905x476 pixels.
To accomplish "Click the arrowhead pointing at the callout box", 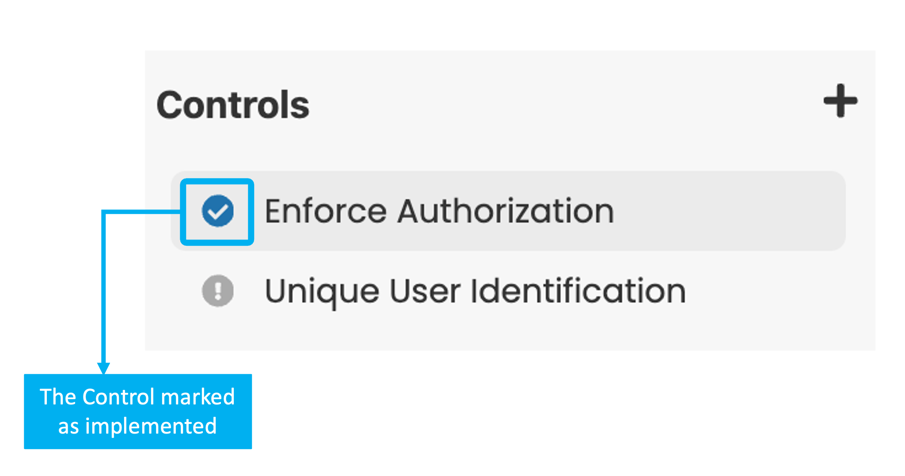I will click(x=103, y=368).
